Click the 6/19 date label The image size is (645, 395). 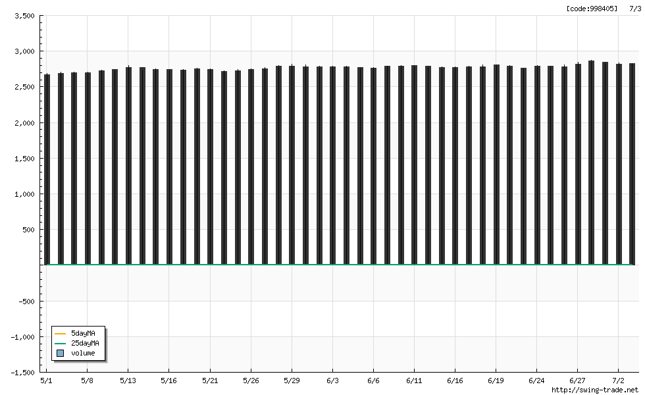[x=496, y=381]
